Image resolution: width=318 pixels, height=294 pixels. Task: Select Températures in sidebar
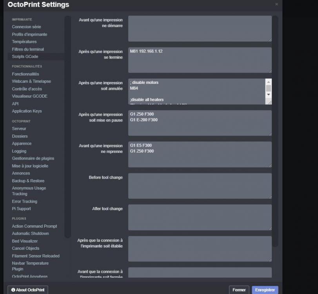[x=24, y=42]
